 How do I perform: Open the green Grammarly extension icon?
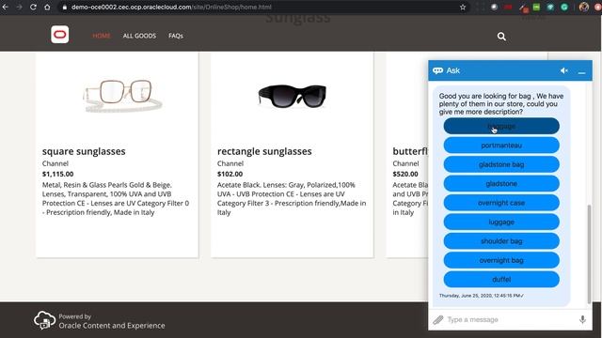pyautogui.click(x=564, y=7)
